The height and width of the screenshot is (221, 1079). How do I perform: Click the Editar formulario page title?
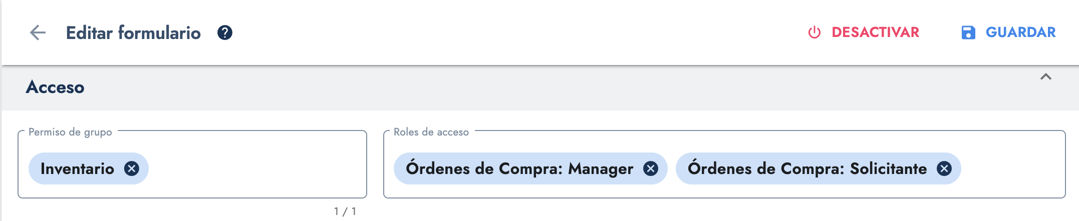click(133, 33)
